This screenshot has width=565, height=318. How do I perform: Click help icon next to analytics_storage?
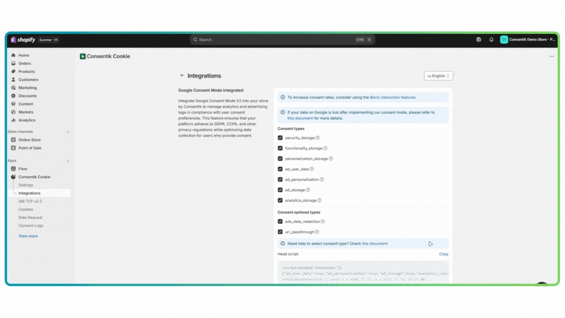pyautogui.click(x=319, y=200)
